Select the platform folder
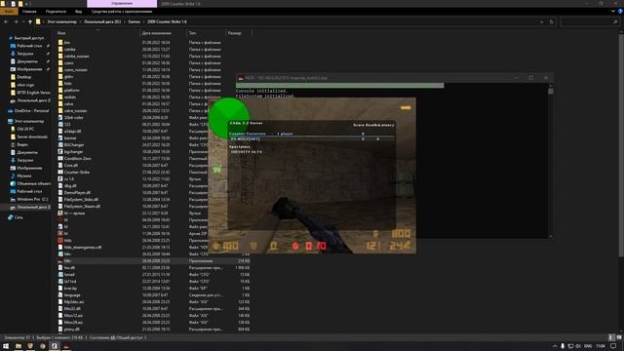Image resolution: width=624 pixels, height=351 pixels. click(x=71, y=91)
